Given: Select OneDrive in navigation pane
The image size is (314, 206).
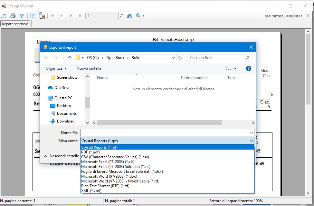Looking at the screenshot, I should tap(59, 88).
